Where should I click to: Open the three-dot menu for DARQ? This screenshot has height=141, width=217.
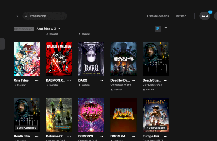(x=101, y=80)
